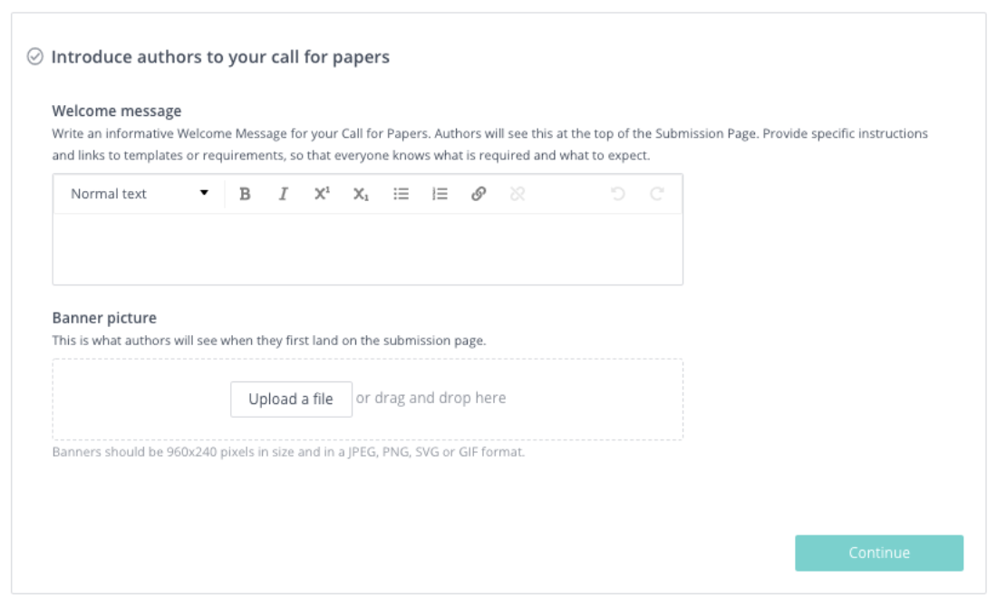997x607 pixels.
Task: Click the Continue button
Action: (x=879, y=553)
